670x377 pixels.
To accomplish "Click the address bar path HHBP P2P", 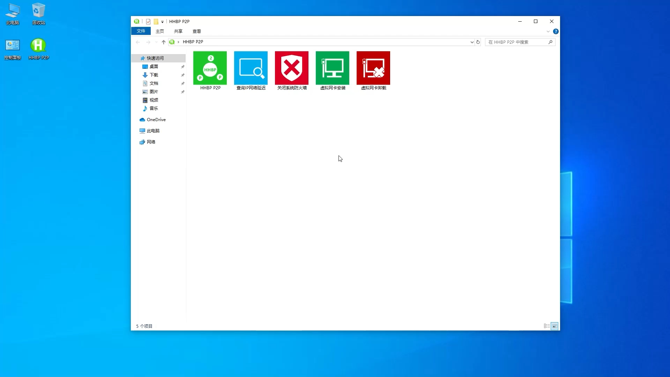I will (x=193, y=42).
